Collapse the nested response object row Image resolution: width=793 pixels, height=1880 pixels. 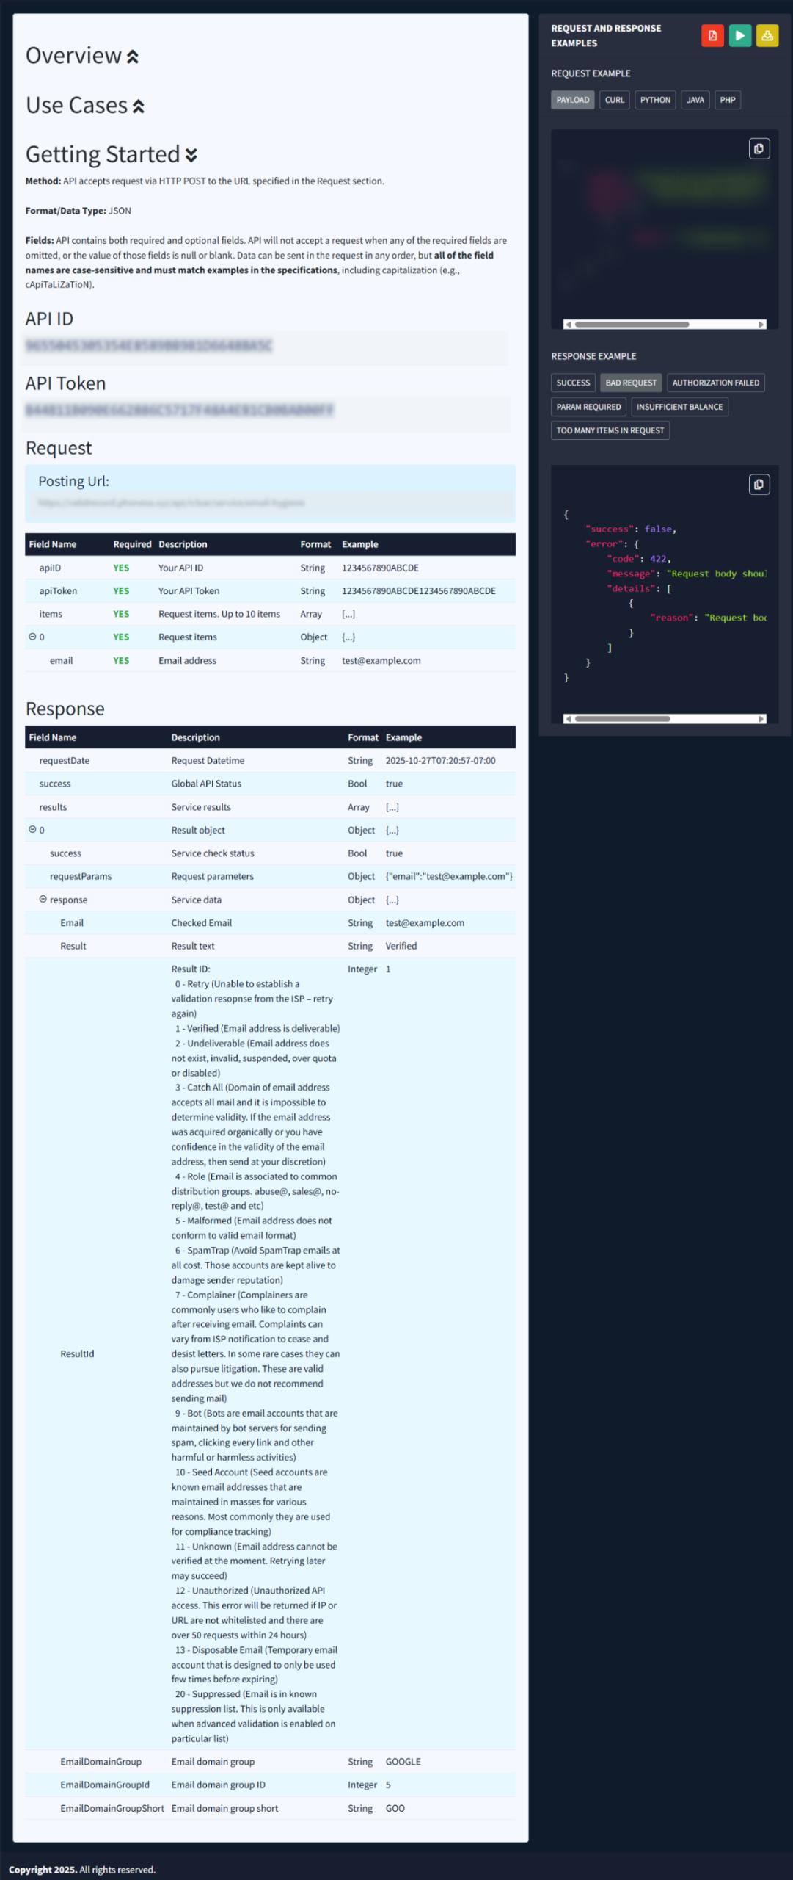(x=43, y=900)
